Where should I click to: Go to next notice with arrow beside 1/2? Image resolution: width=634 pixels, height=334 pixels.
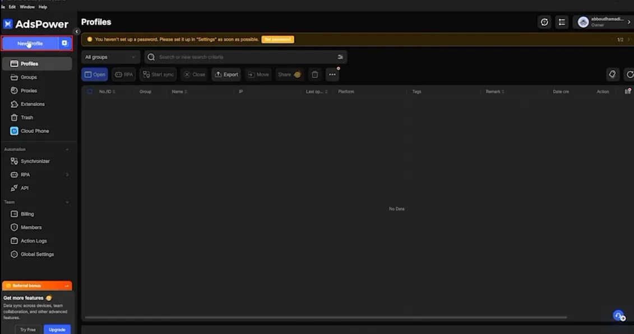point(629,40)
